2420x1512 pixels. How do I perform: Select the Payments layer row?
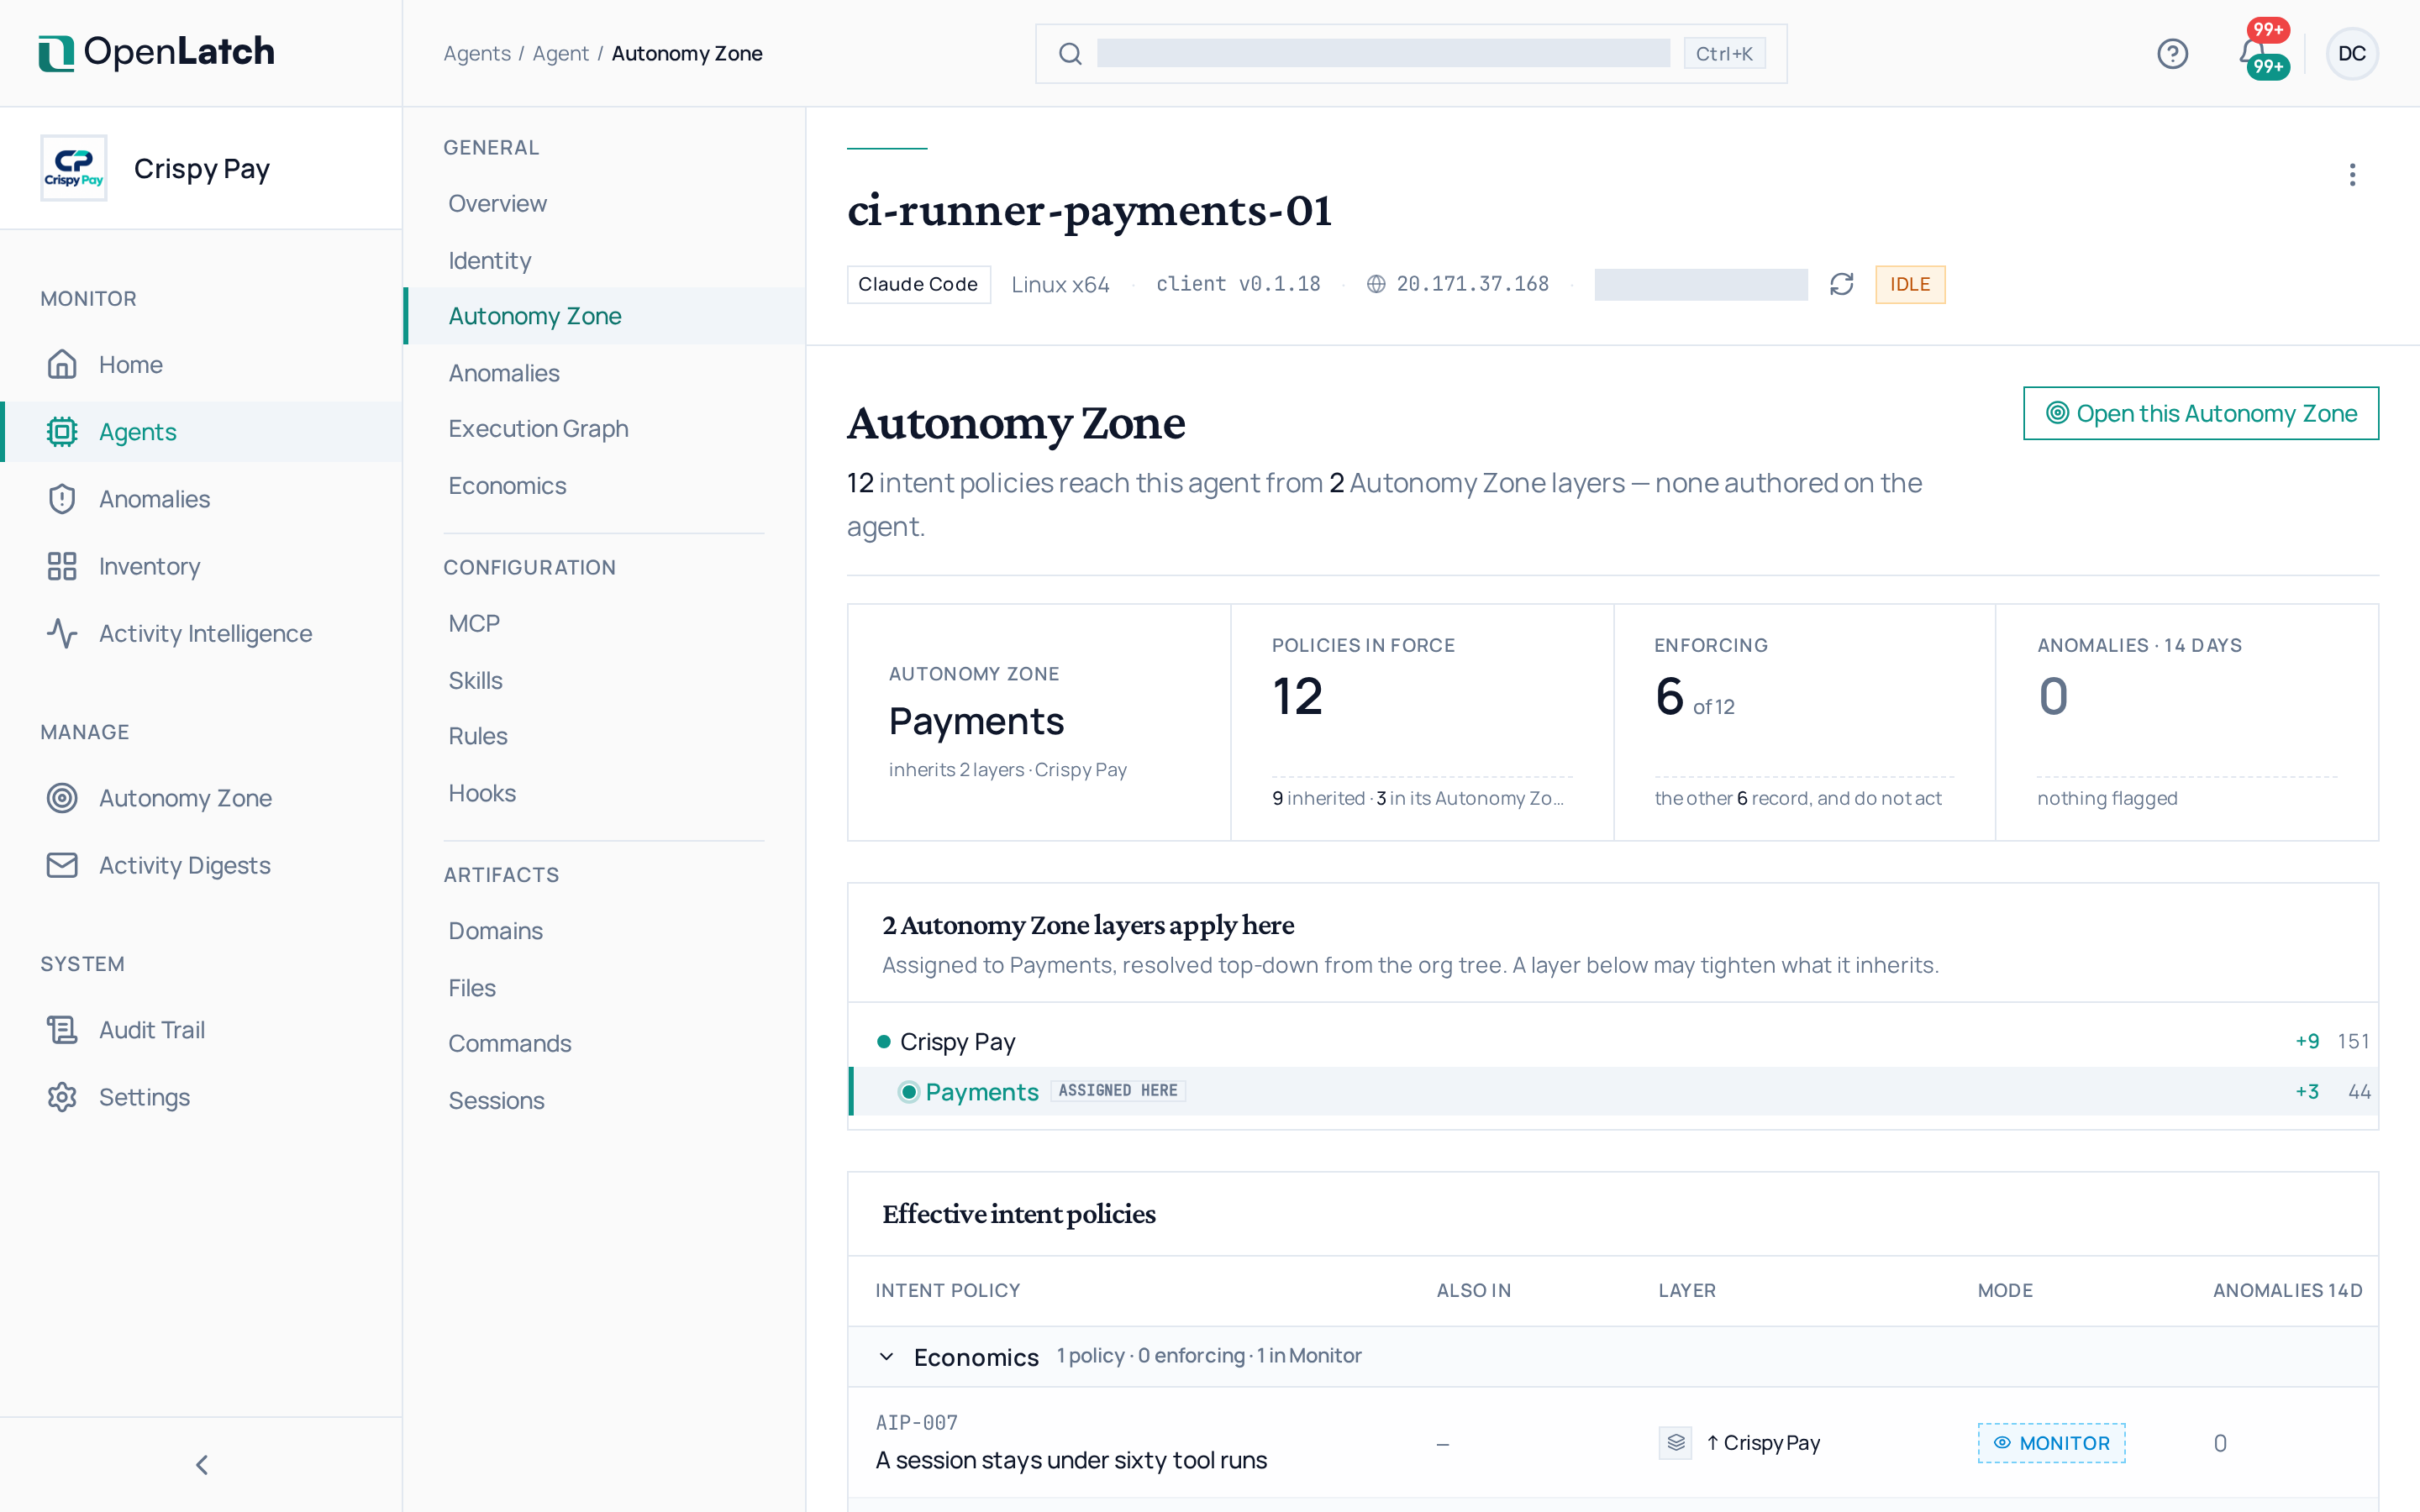pos(1612,1091)
